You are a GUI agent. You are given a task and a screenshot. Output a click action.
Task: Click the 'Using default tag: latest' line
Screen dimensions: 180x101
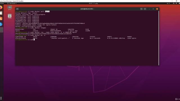[x=26, y=13]
